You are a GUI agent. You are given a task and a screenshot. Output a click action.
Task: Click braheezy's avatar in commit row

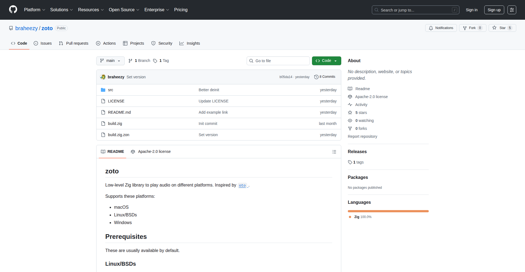click(103, 77)
